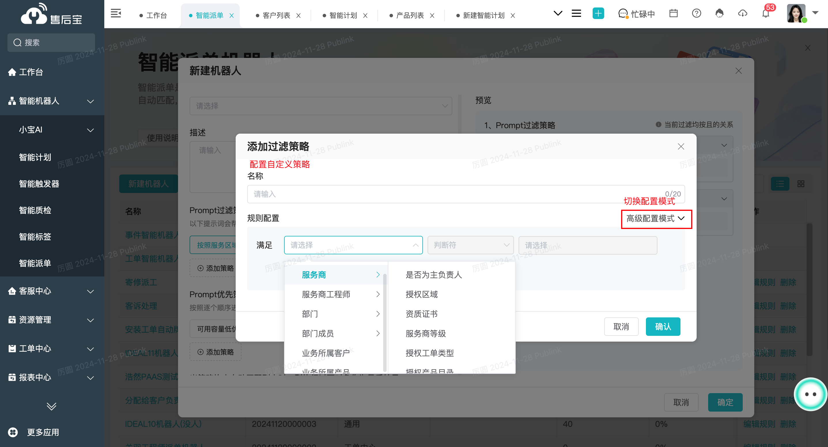Click 确认 in the filter strategy dialog
828x447 pixels.
[663, 327]
